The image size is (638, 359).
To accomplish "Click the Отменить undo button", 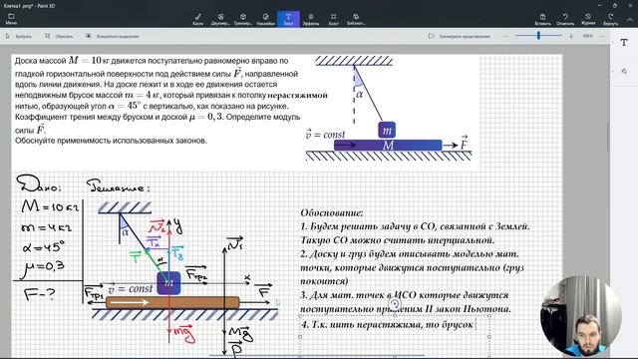I will 565,19.
